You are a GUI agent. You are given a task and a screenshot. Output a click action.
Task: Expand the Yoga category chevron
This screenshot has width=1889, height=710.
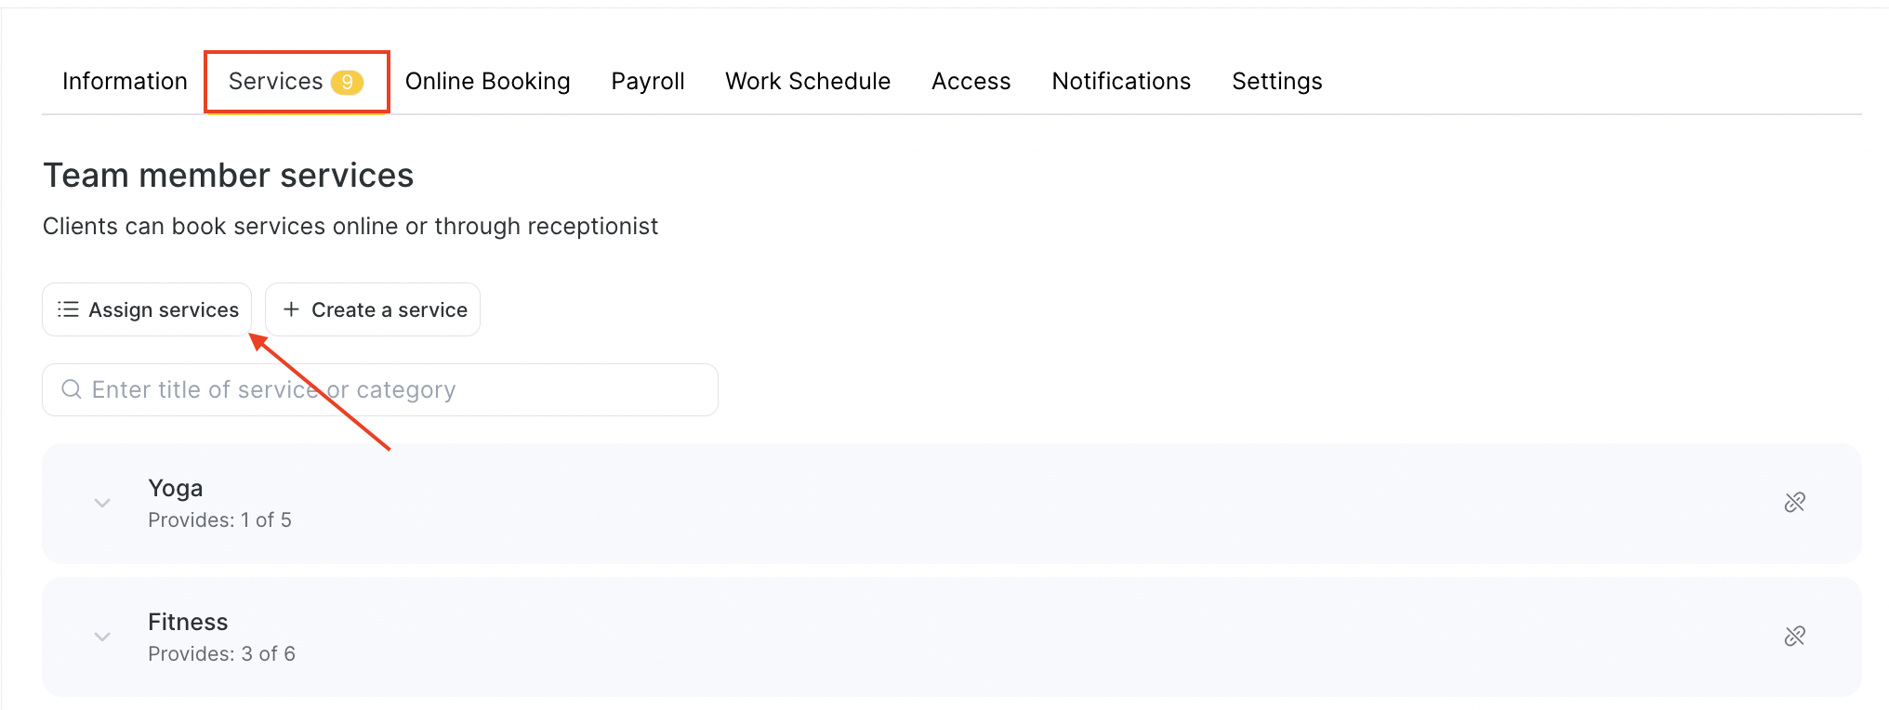coord(102,503)
